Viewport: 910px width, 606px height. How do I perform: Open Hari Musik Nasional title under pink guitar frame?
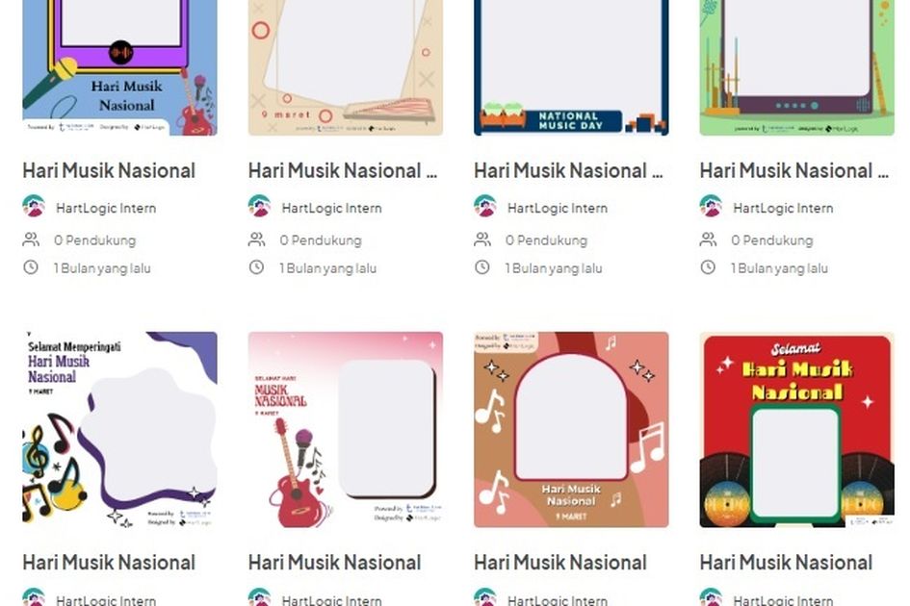(x=335, y=563)
